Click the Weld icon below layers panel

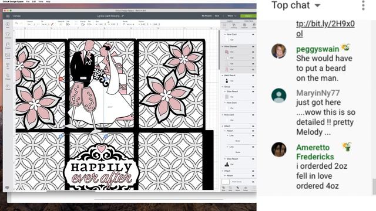pyautogui.click(x=230, y=189)
